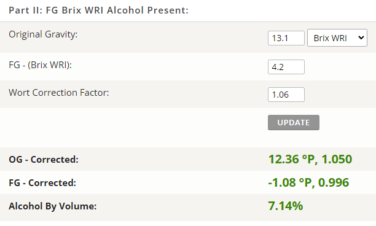
Task: Click the Part II FG Brix WRI heading
Action: (98, 10)
